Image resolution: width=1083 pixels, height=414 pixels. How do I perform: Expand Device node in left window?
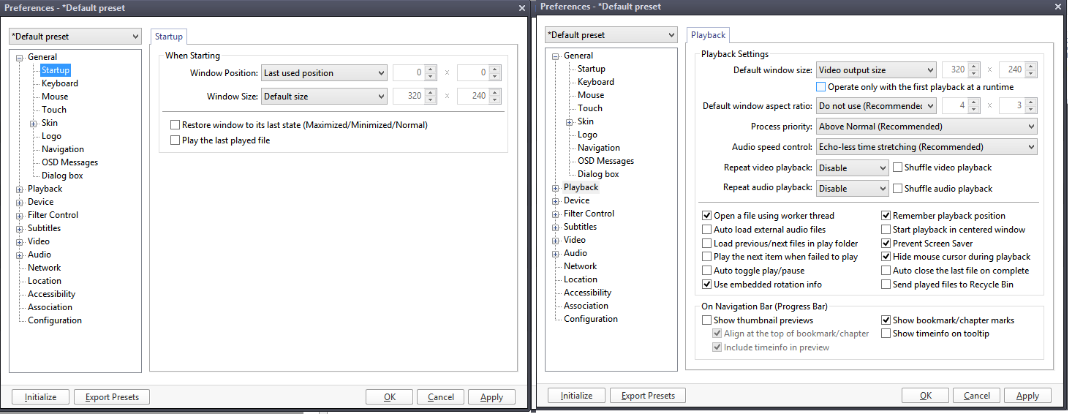(20, 202)
